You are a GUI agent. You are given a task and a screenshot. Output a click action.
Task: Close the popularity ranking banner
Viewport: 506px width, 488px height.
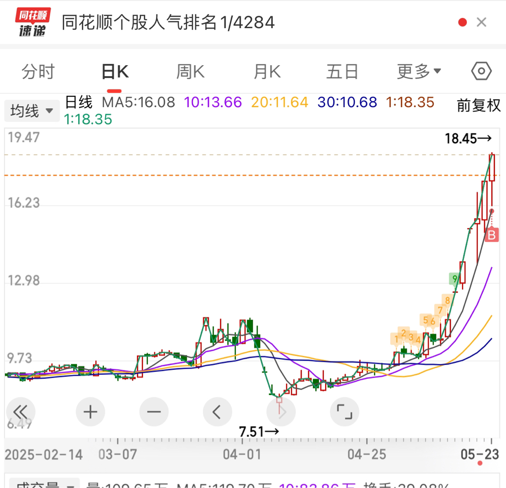pos(481,22)
